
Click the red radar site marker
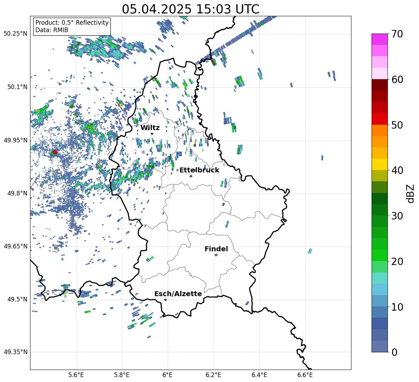(55, 152)
